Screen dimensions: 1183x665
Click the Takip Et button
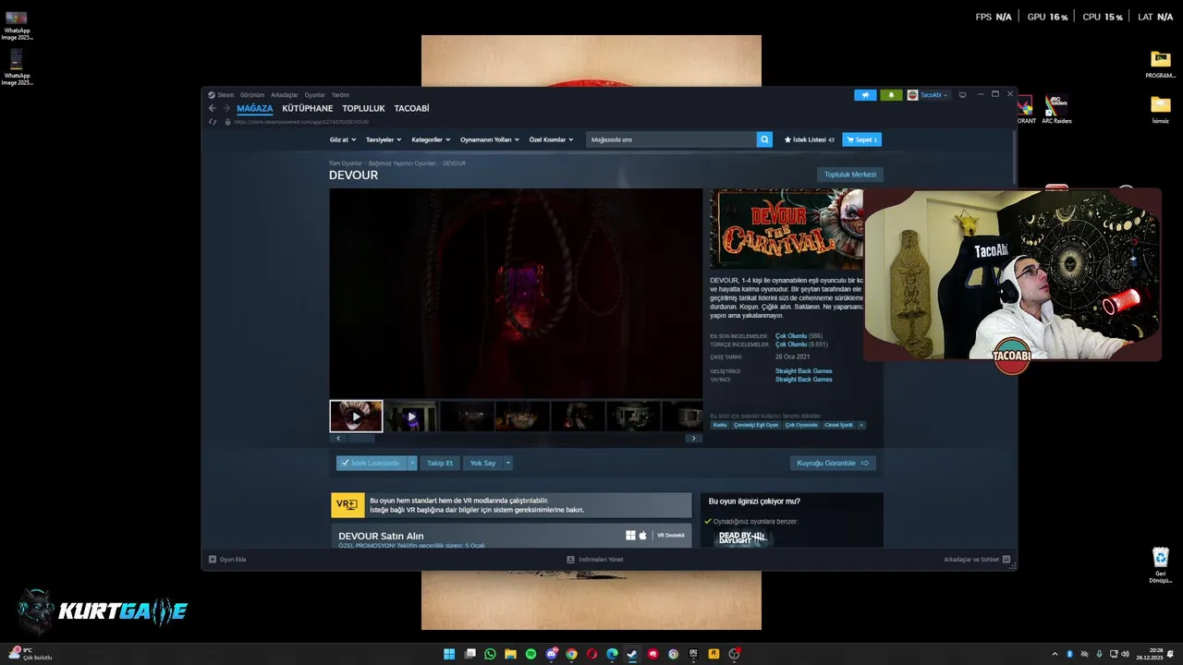pos(440,463)
